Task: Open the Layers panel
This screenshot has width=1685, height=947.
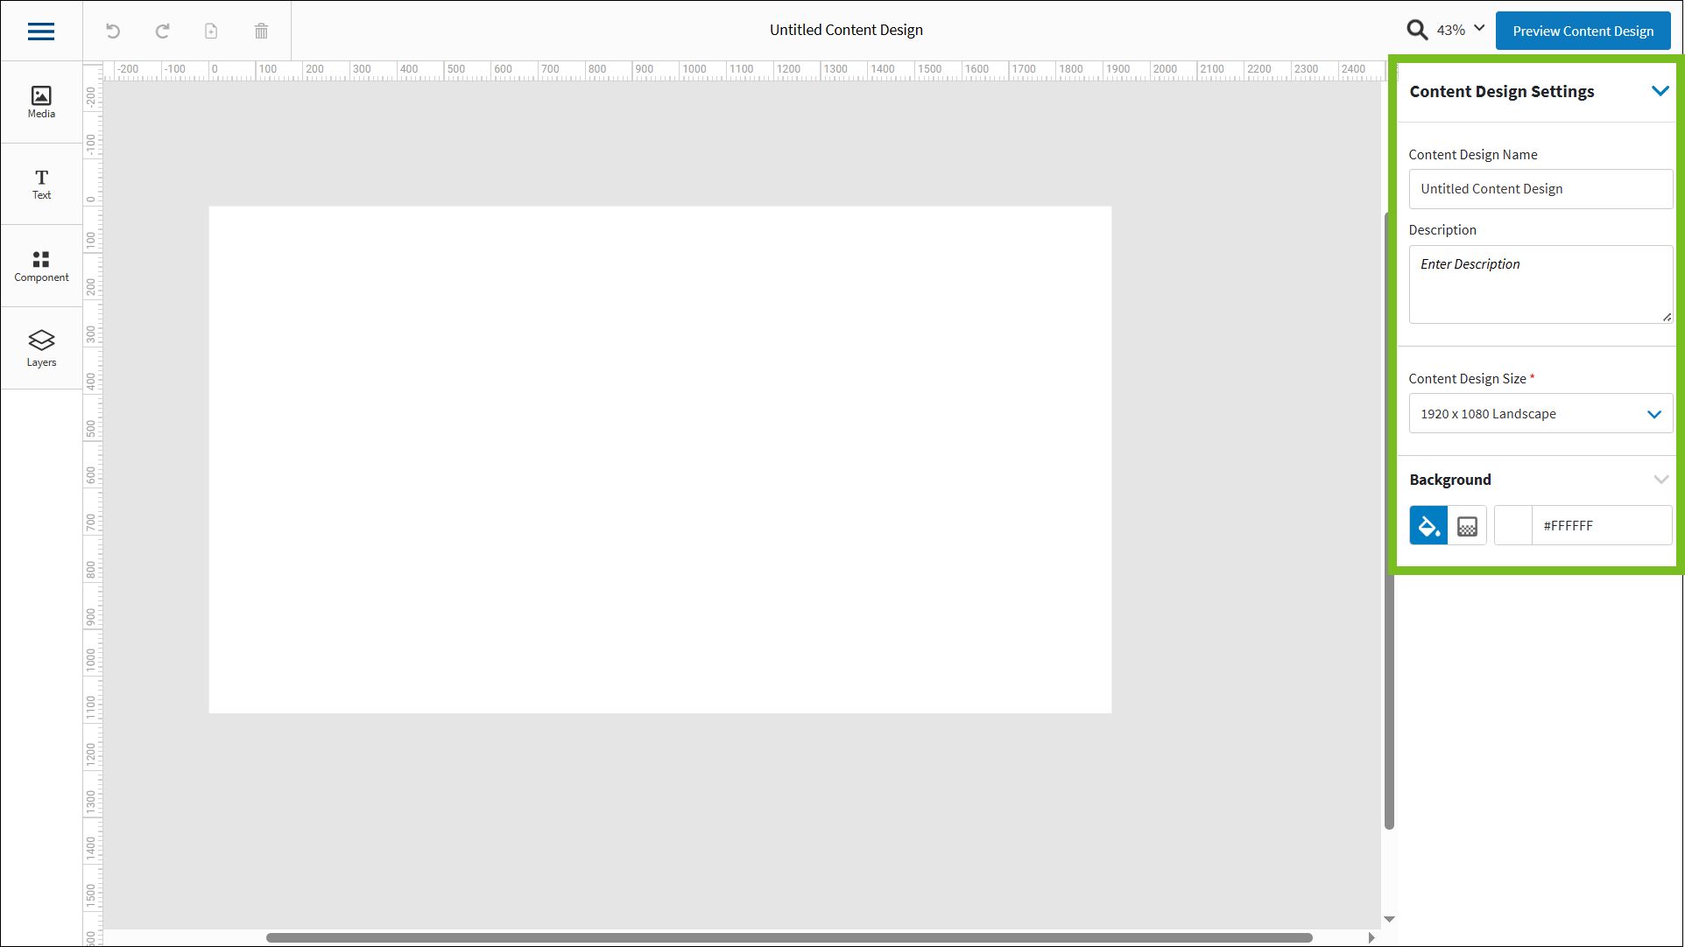Action: click(x=40, y=347)
